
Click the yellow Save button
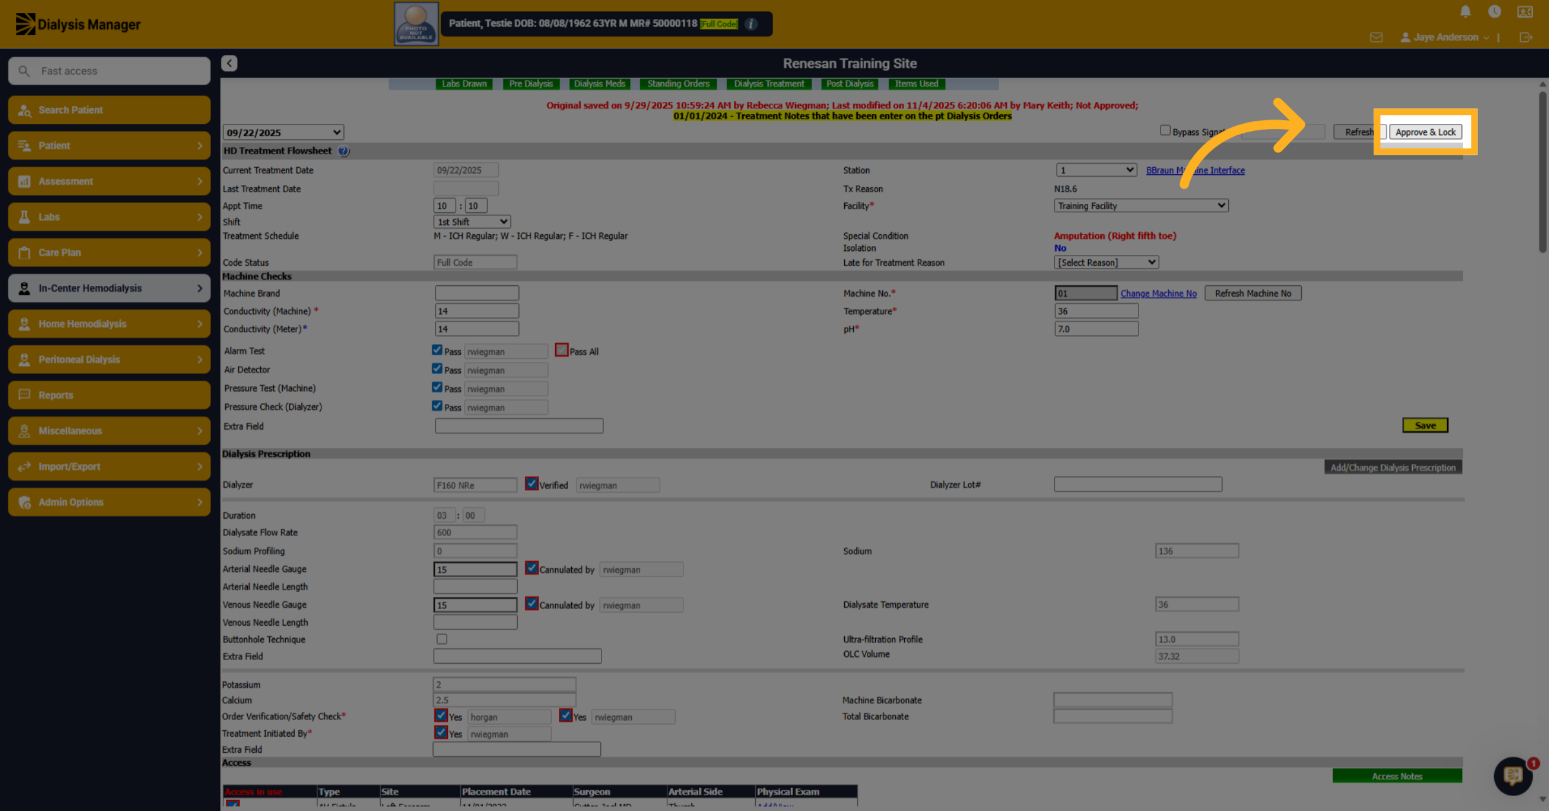pyautogui.click(x=1425, y=426)
